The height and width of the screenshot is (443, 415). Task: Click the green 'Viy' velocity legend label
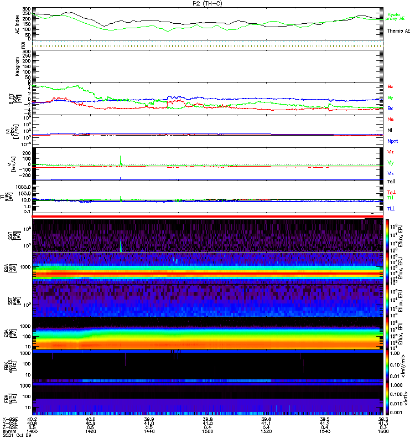point(391,163)
